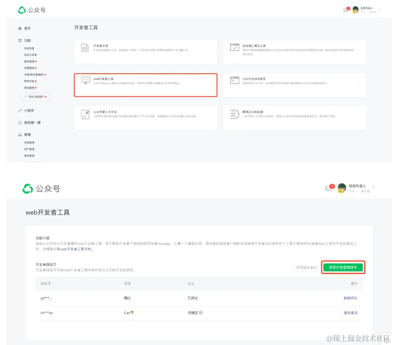Click the yo***_- WeChat ID cell

tap(46, 298)
